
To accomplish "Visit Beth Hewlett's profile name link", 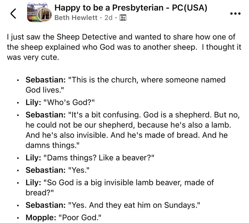I will (76, 18).
